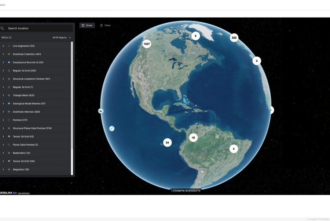Click the Downhole Collection type icon

tap(9, 54)
